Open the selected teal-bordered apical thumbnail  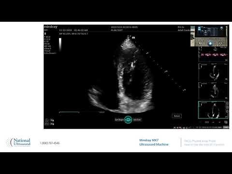pyautogui.click(x=213, y=110)
